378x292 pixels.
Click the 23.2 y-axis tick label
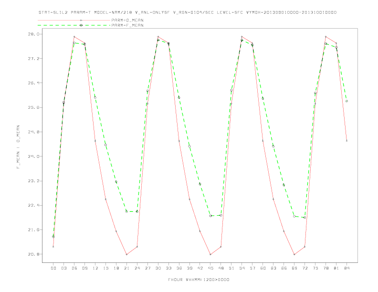pos(33,181)
